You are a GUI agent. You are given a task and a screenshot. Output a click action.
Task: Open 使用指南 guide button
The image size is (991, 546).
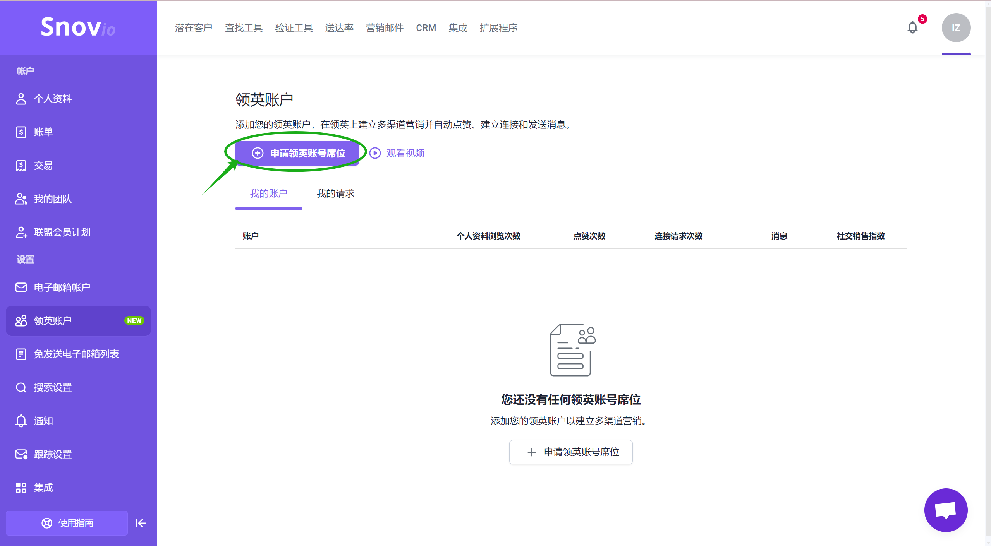coord(67,523)
